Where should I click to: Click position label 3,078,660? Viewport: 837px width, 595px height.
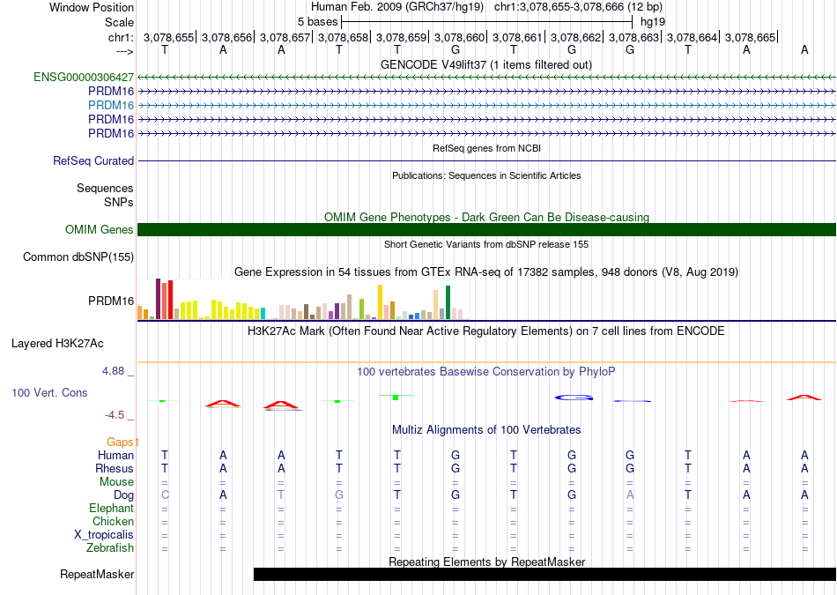pos(459,37)
